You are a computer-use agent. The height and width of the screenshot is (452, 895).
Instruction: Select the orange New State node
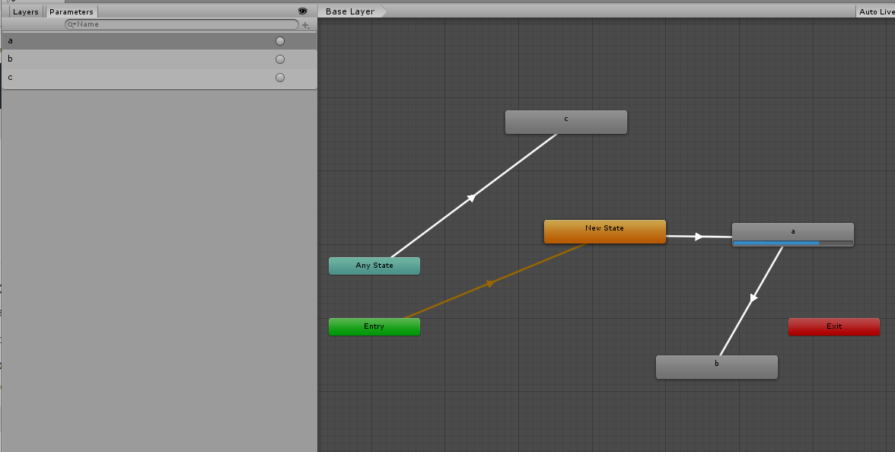[x=604, y=228]
